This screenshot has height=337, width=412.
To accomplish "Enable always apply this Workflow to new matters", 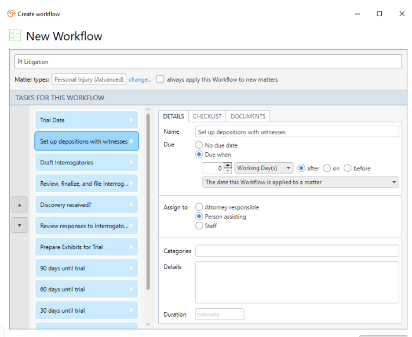I will point(160,79).
